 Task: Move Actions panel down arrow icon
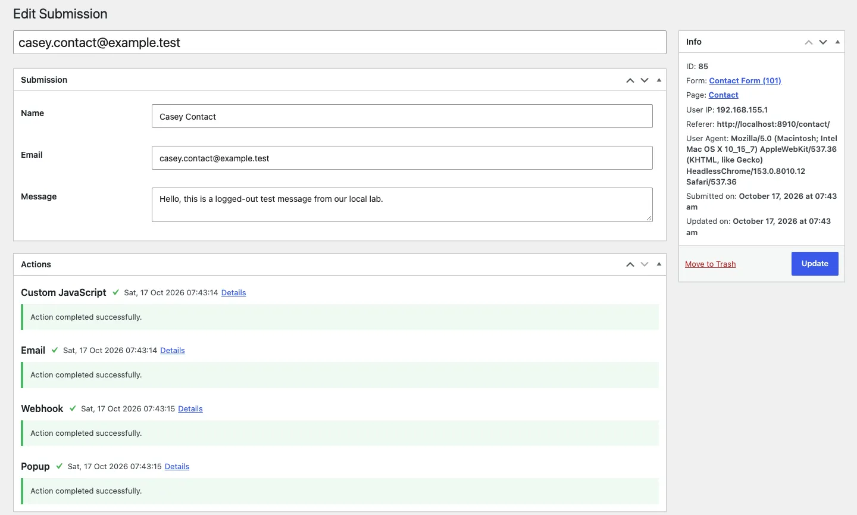(645, 264)
